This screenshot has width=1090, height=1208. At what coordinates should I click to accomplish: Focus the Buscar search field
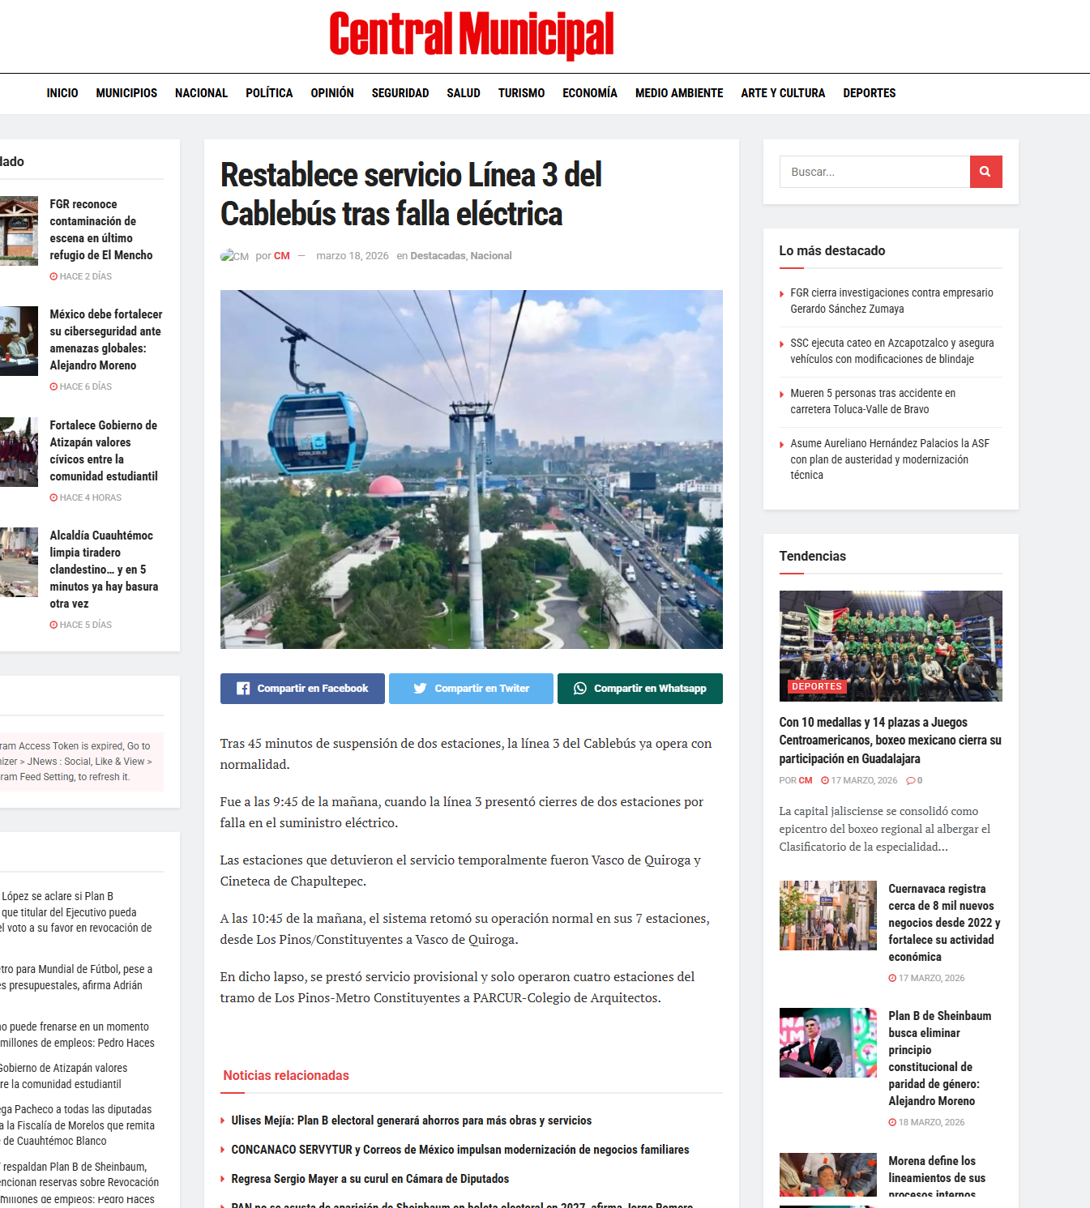(x=874, y=172)
